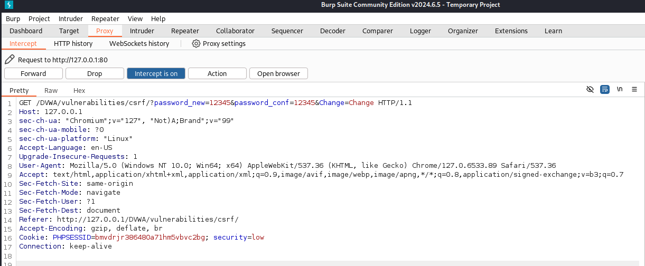This screenshot has width=645, height=266.
Task: Click the password_conf parameter name
Action: pyautogui.click(x=262, y=102)
